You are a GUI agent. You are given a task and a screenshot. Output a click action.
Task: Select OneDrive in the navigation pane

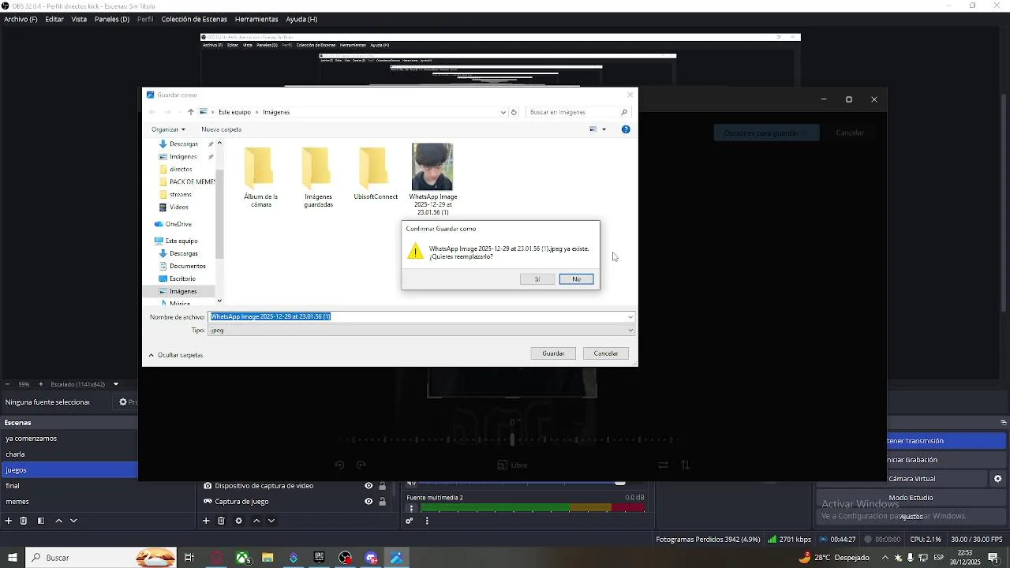coord(178,224)
